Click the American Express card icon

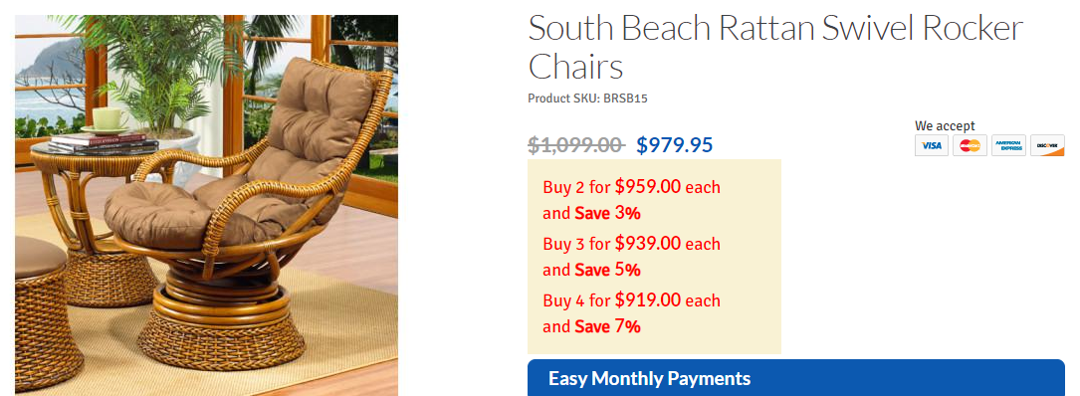click(x=1008, y=145)
